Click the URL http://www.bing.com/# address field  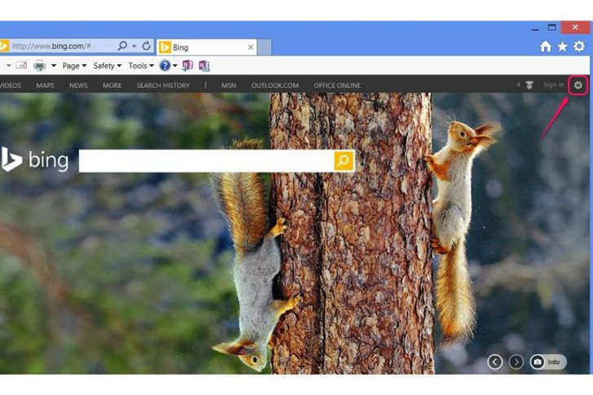(51, 46)
